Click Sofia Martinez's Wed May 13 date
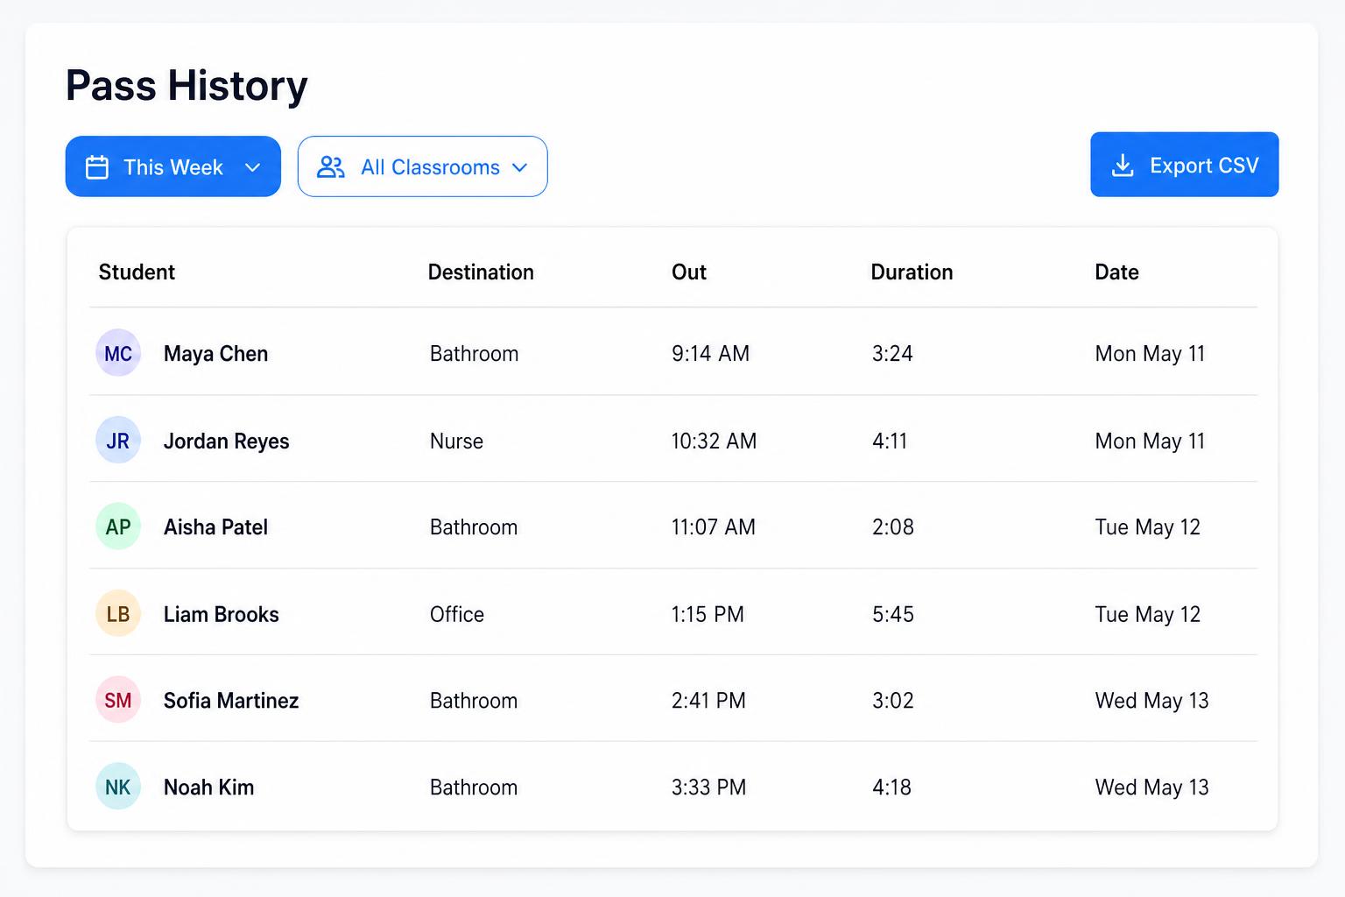1345x897 pixels. click(x=1151, y=701)
